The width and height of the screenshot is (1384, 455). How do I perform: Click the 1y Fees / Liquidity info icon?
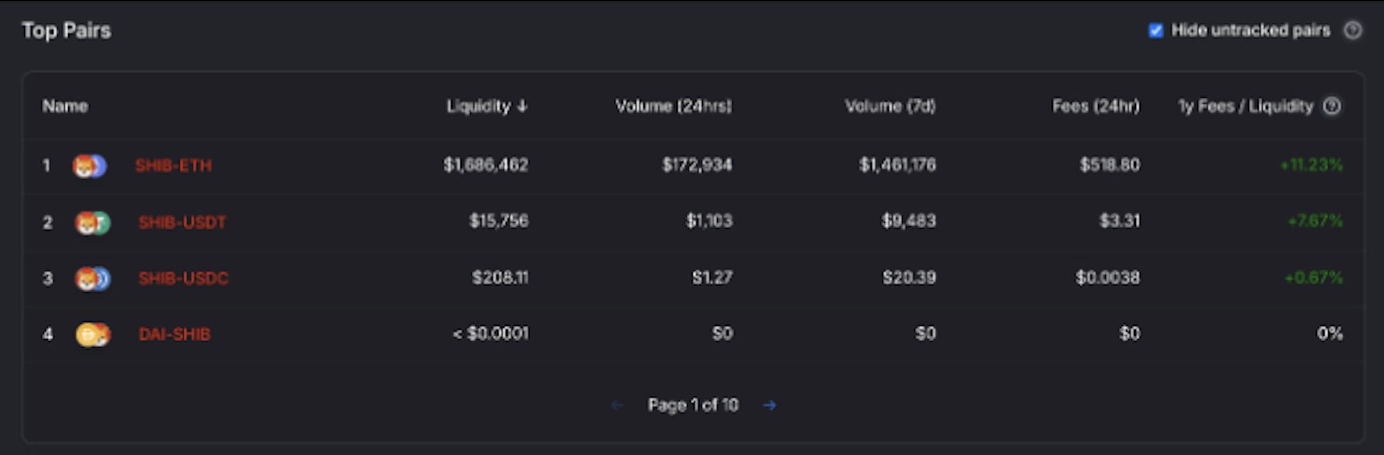pos(1332,106)
